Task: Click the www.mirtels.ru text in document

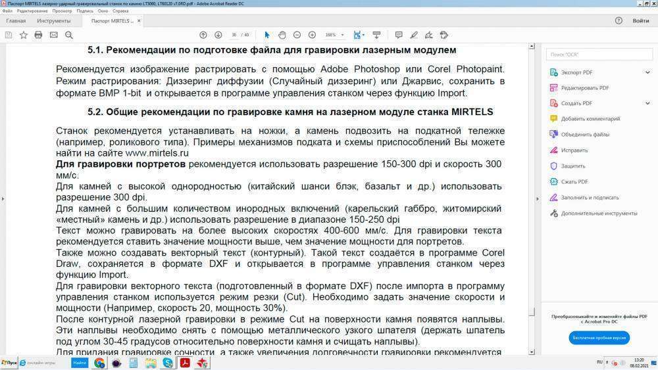Action: [157, 153]
